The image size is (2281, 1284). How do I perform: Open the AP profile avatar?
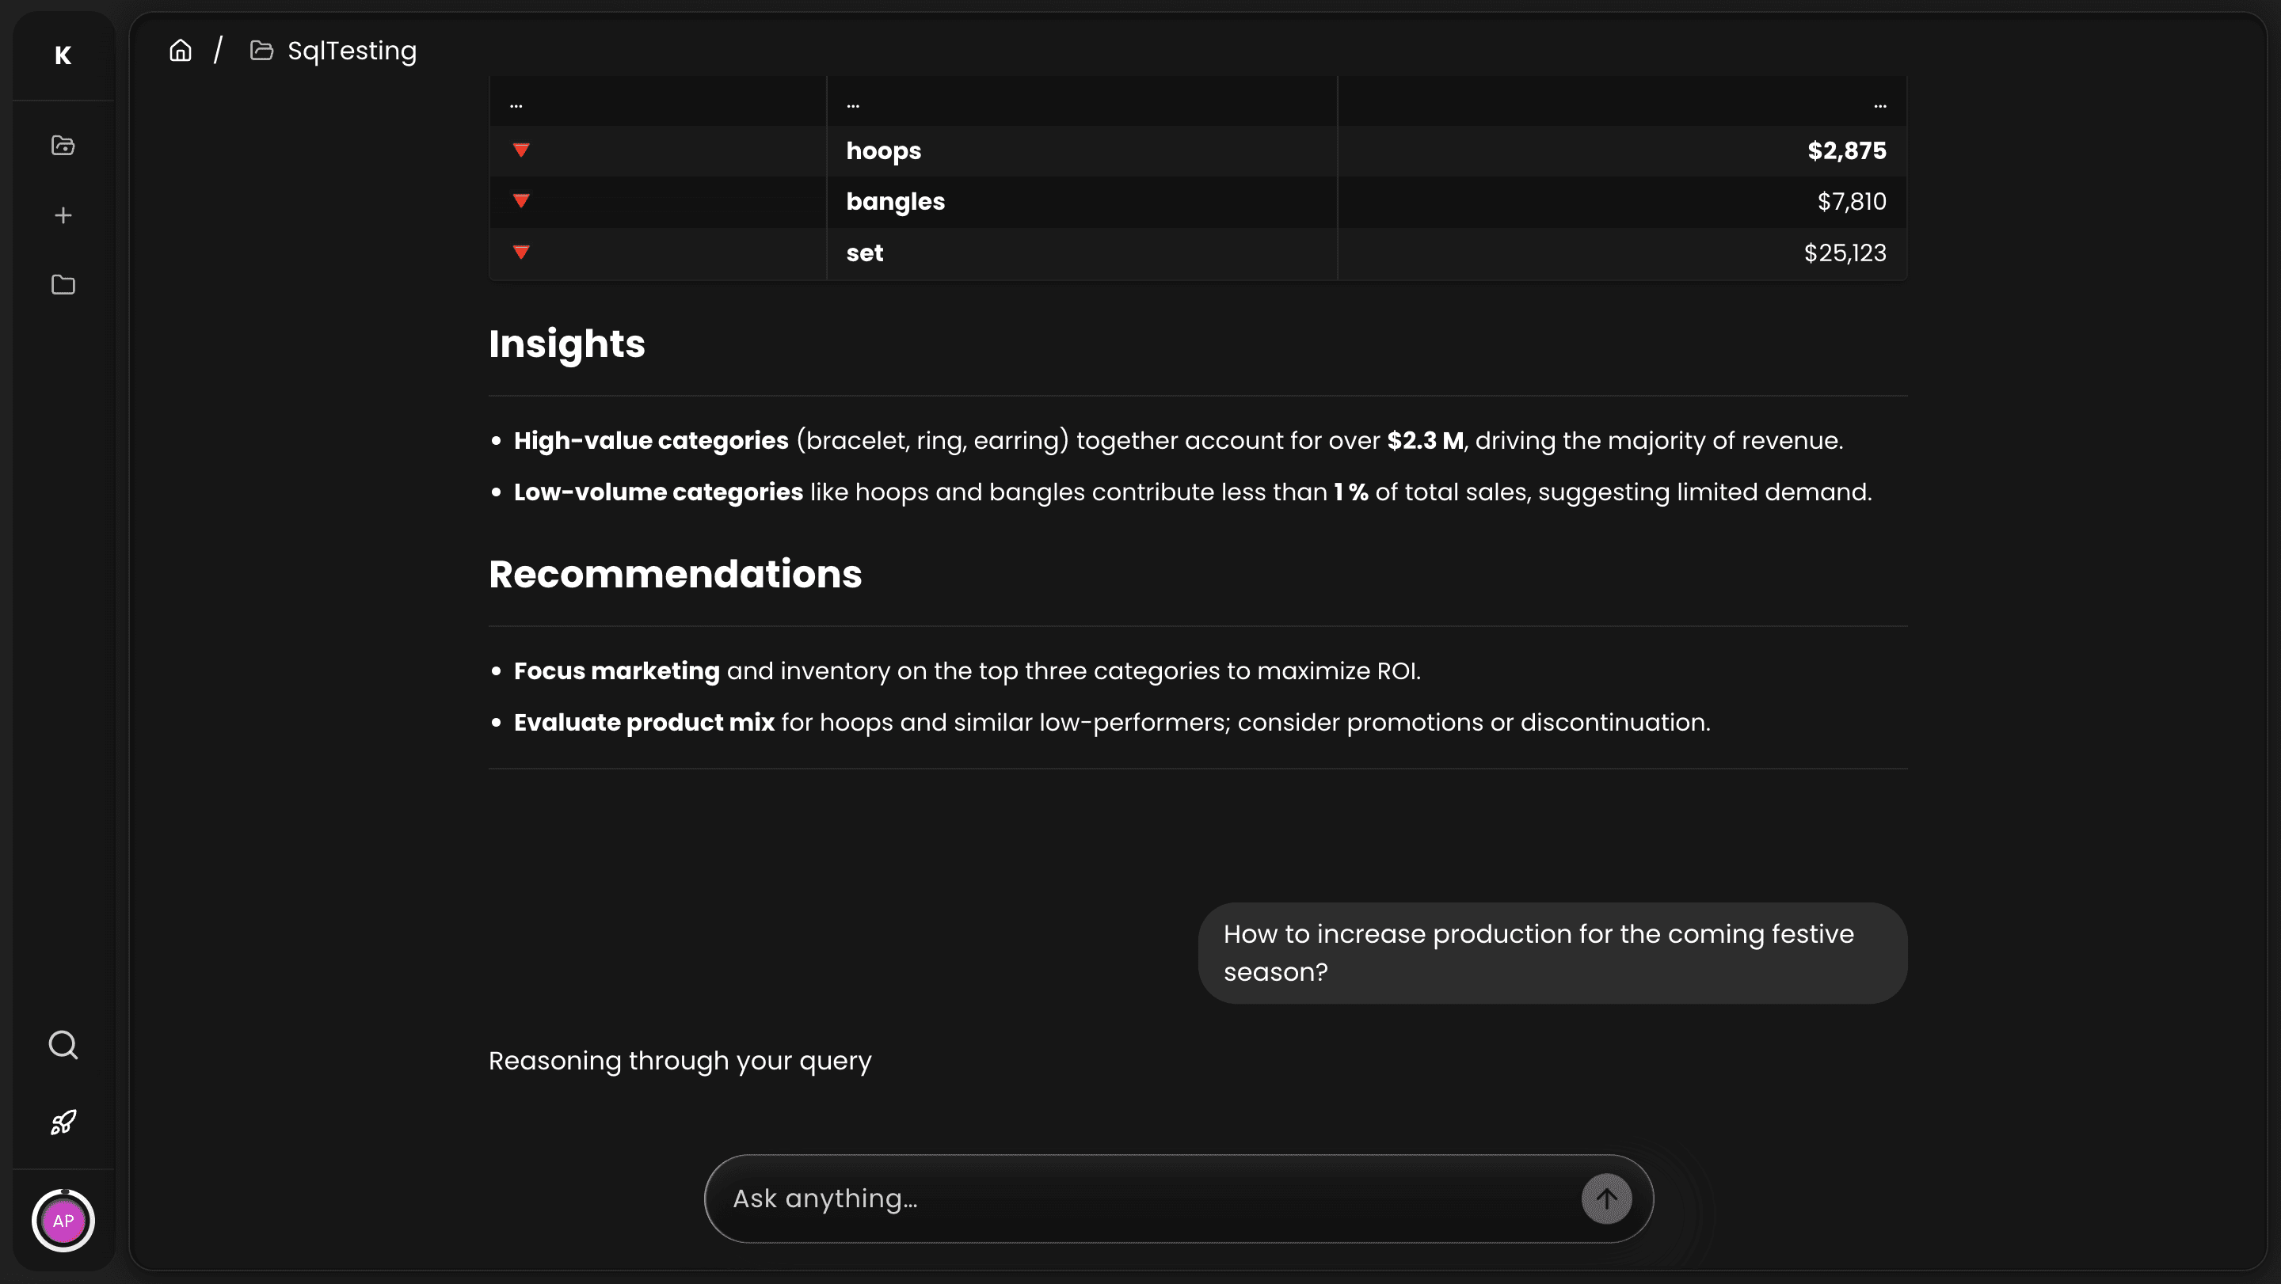click(x=62, y=1221)
